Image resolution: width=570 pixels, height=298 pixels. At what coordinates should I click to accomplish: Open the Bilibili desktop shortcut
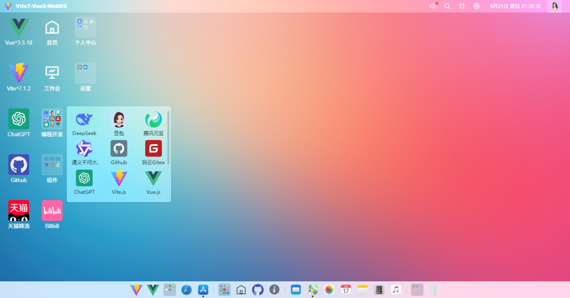click(x=52, y=211)
